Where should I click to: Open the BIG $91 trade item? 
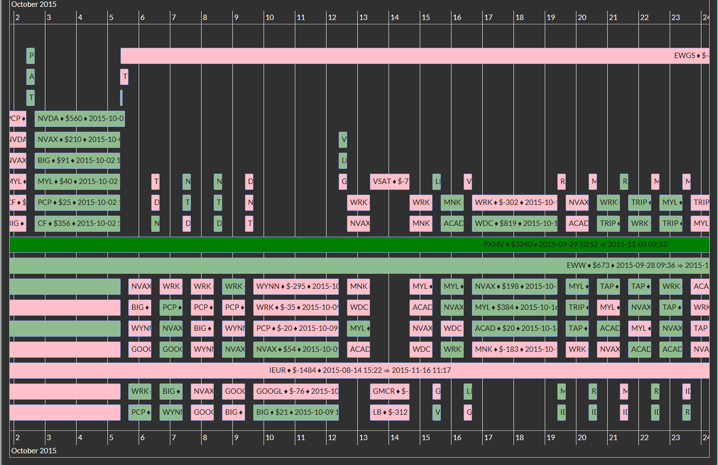click(x=77, y=161)
